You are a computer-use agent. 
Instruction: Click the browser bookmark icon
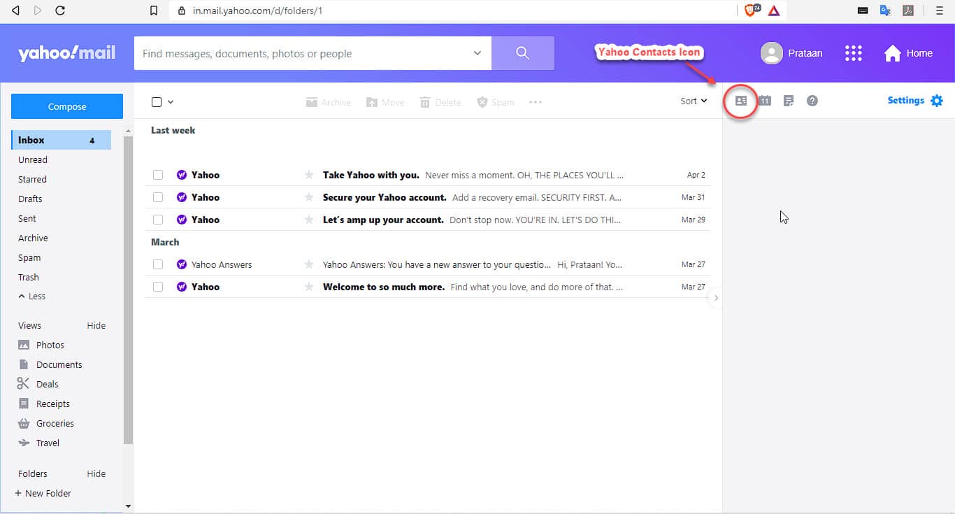pyautogui.click(x=154, y=10)
